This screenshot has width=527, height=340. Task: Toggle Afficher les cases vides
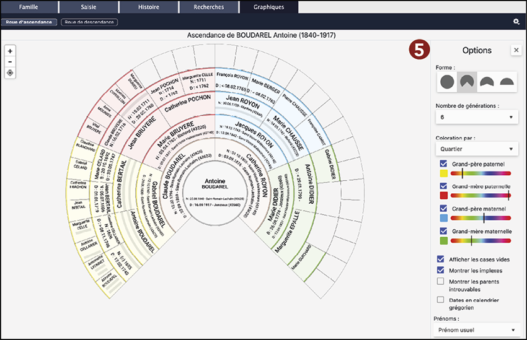[441, 259]
